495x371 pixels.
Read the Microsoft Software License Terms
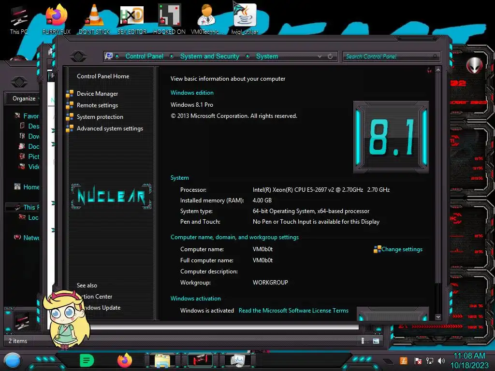coord(293,311)
